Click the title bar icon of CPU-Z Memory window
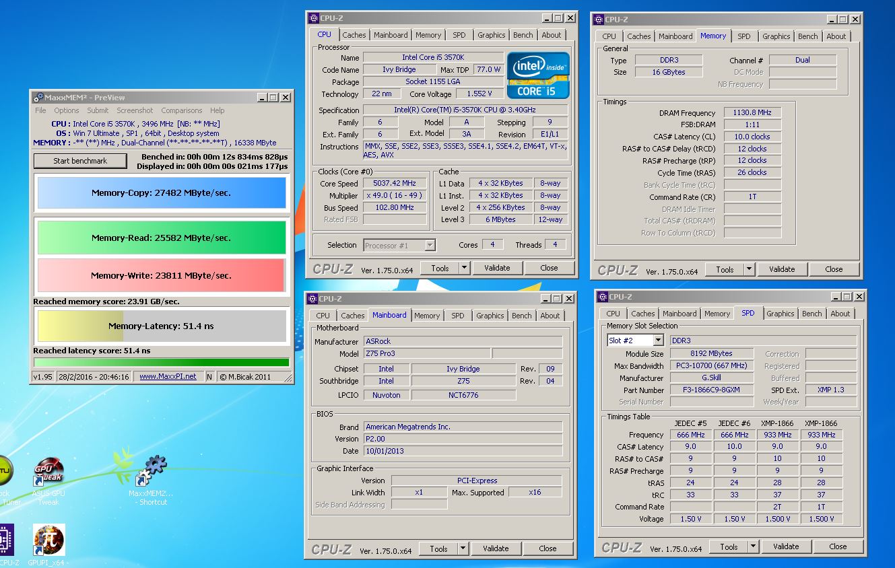 click(599, 20)
